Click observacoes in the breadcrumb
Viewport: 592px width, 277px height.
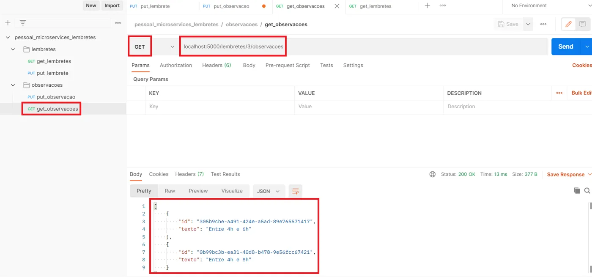coord(242,25)
